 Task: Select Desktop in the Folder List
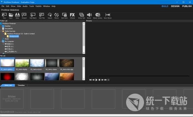[x=7, y=26]
